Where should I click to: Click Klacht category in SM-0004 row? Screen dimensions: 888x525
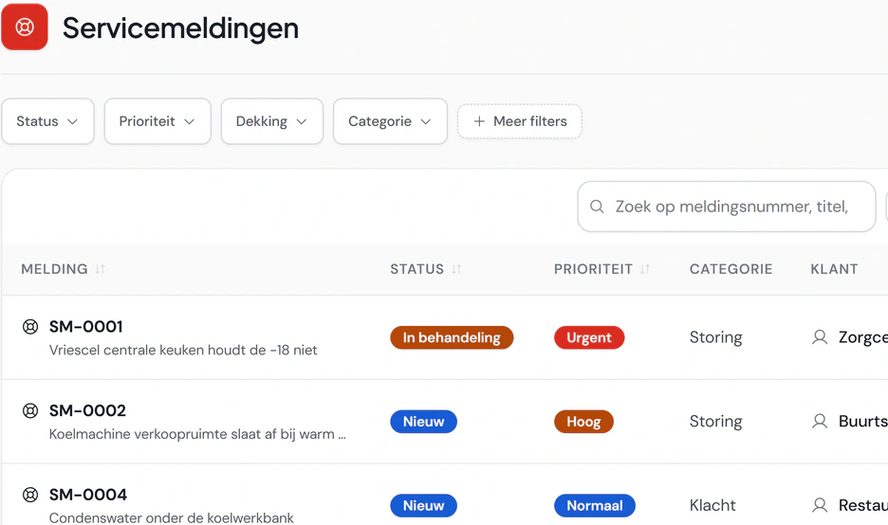click(x=712, y=505)
